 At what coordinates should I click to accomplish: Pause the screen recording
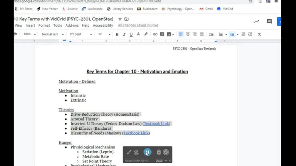coord(148,152)
